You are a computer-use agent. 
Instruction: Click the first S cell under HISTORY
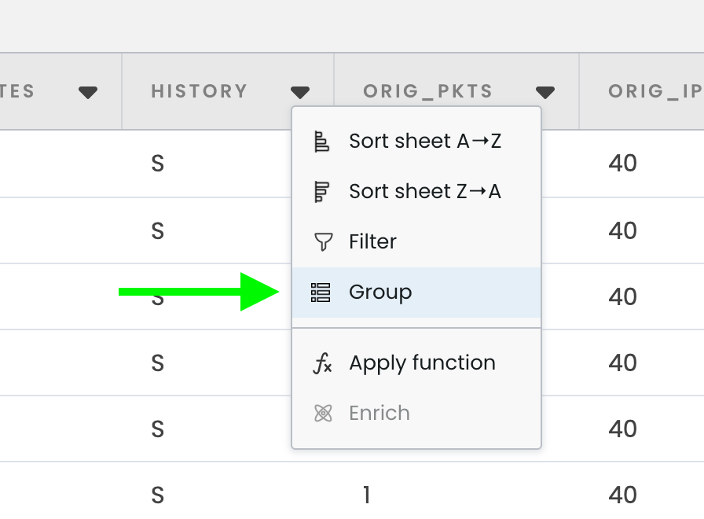point(158,164)
